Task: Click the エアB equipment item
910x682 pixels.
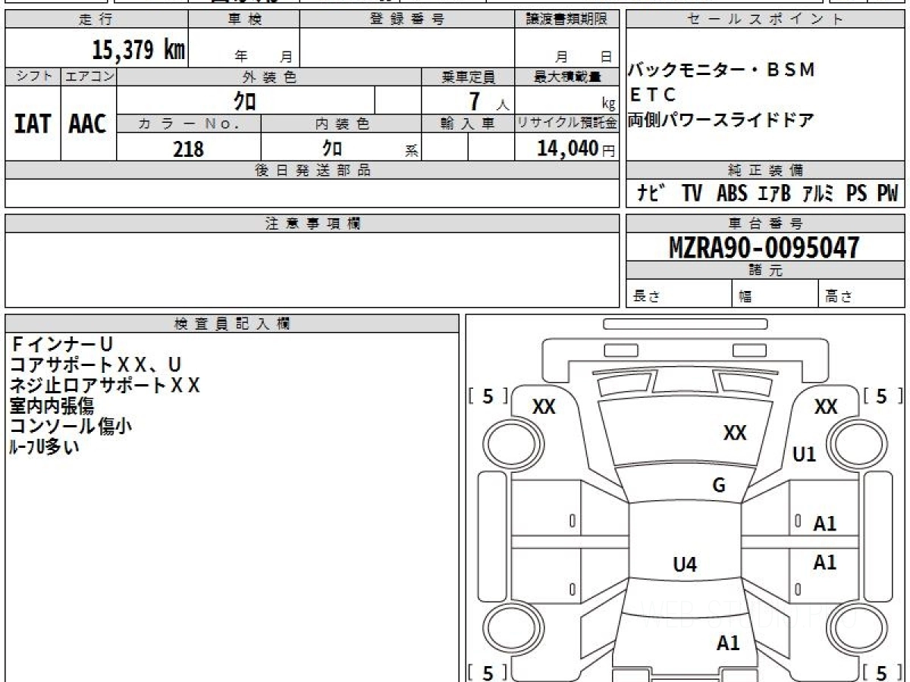Action: (x=773, y=194)
